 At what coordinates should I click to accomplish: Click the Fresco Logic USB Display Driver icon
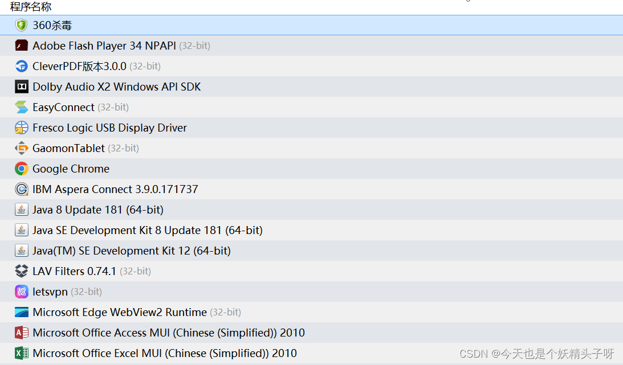pyautogui.click(x=22, y=128)
